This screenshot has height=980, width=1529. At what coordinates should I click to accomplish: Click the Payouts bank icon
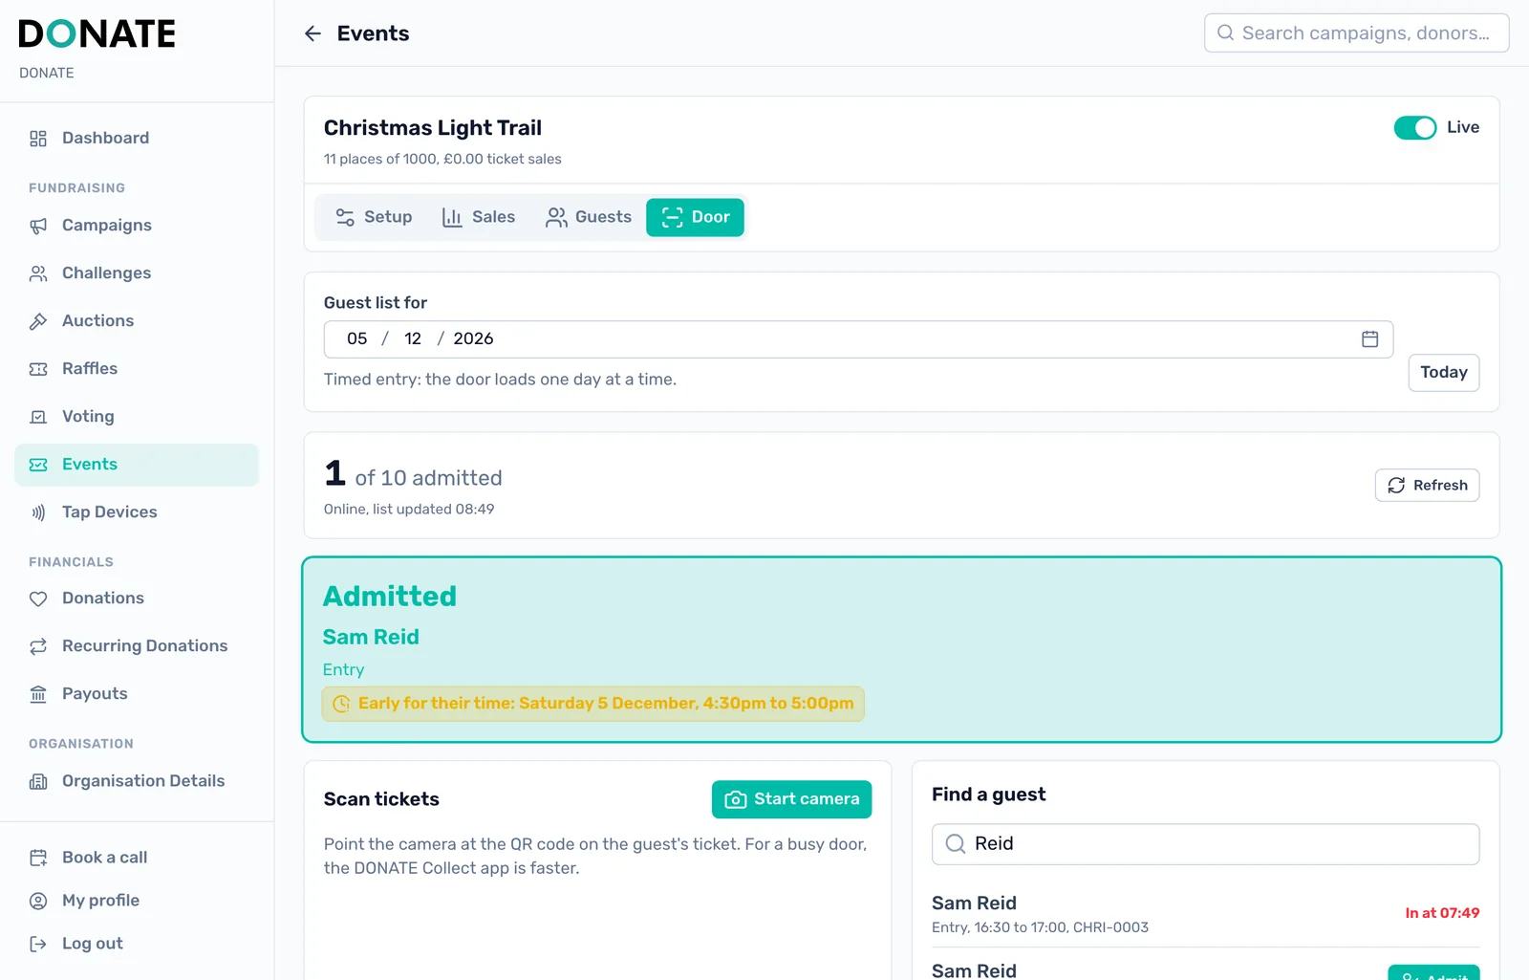[38, 694]
